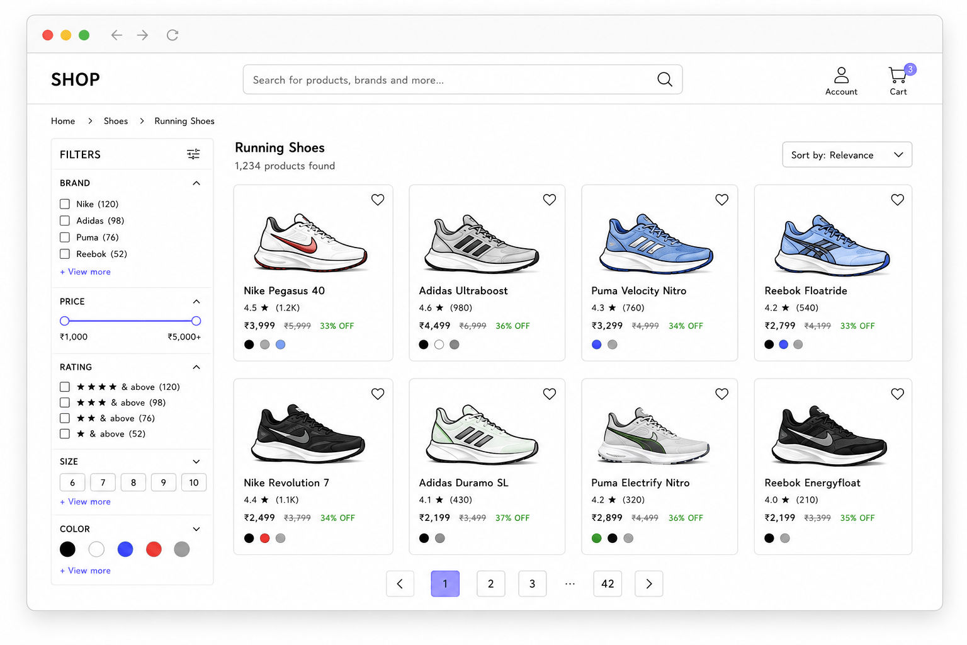The height and width of the screenshot is (645, 967).
Task: Go to previous page arrow in pagination
Action: tap(400, 584)
